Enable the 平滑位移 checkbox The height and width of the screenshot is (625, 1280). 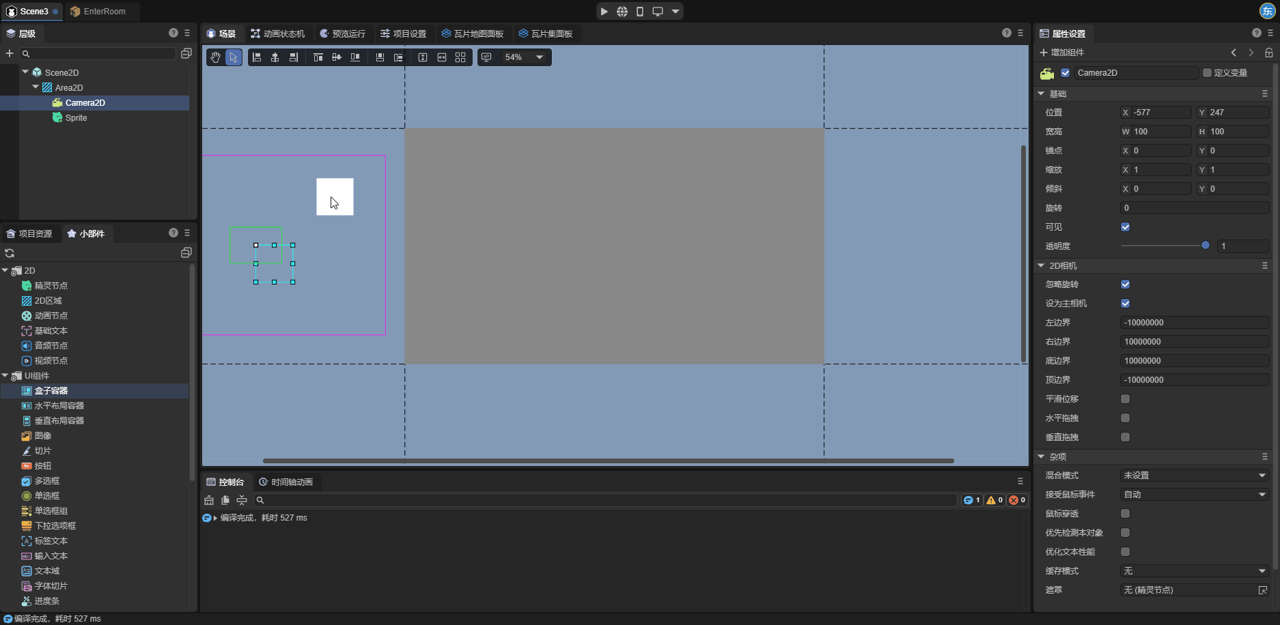(1125, 399)
